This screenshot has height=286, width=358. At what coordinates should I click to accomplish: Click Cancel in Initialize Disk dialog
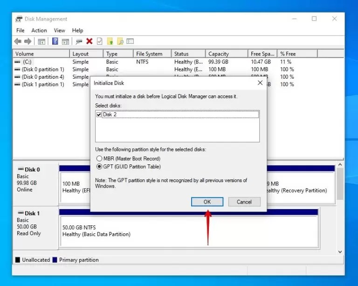click(x=244, y=202)
